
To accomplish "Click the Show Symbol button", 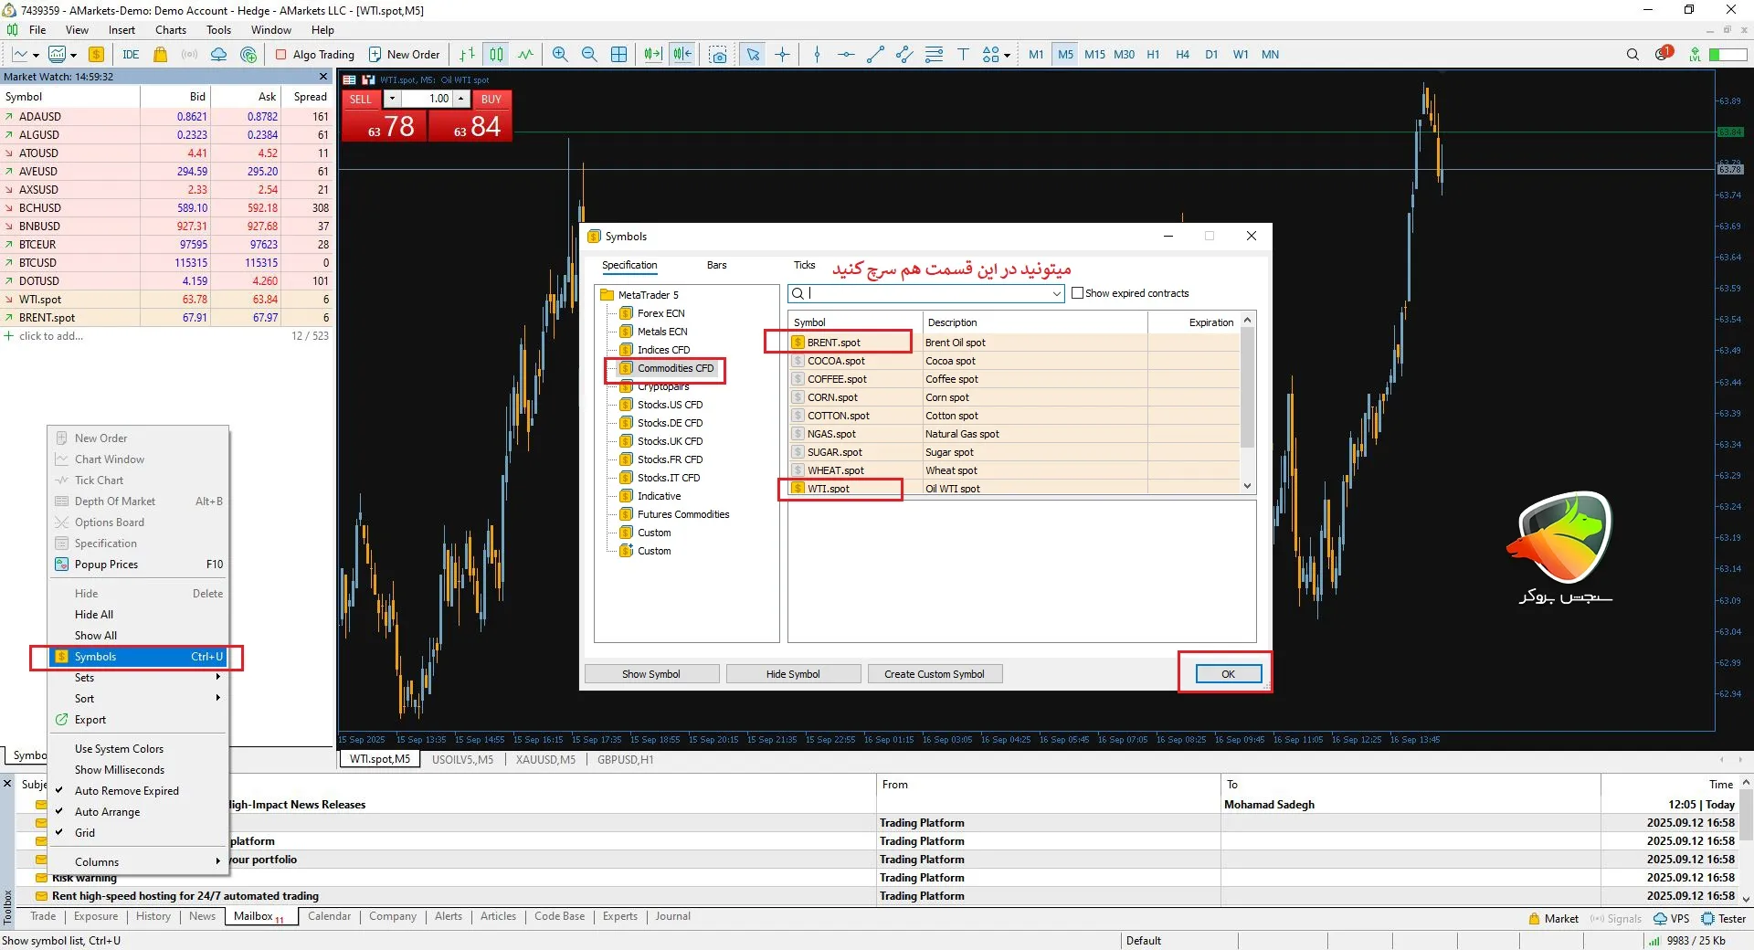I will (650, 674).
